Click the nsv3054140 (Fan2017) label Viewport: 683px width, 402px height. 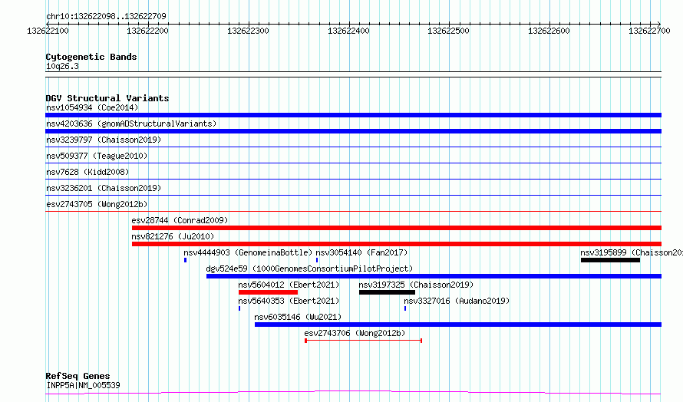coord(361,252)
